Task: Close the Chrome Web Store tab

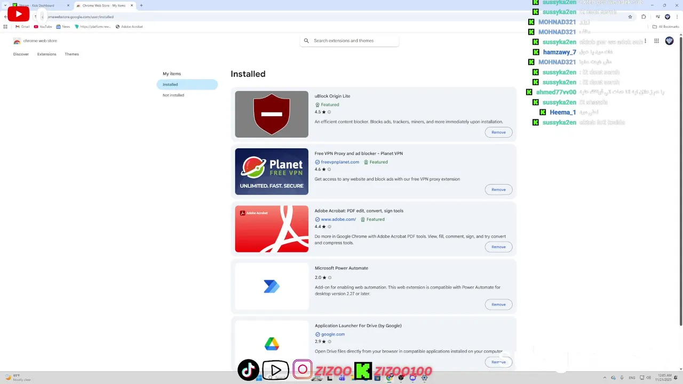Action: point(132,5)
